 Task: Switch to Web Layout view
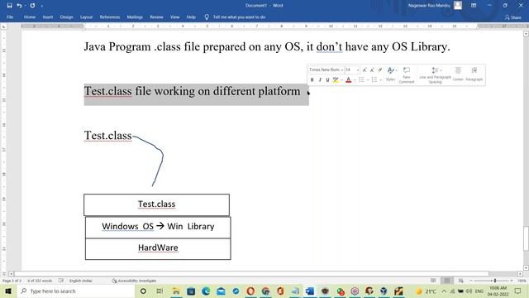click(461, 281)
